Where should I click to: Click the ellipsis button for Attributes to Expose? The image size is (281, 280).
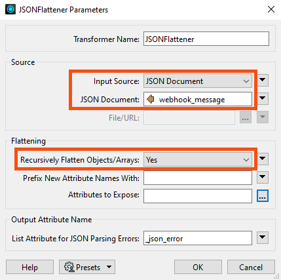[x=263, y=196]
